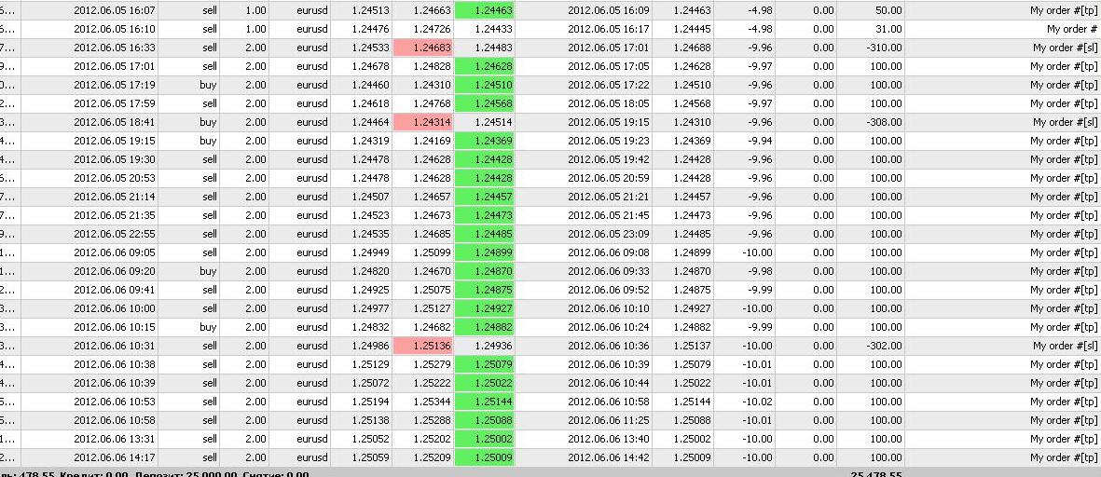The image size is (1101, 477).
Task: Select stop loss value 1.25288
Action: tap(432, 420)
